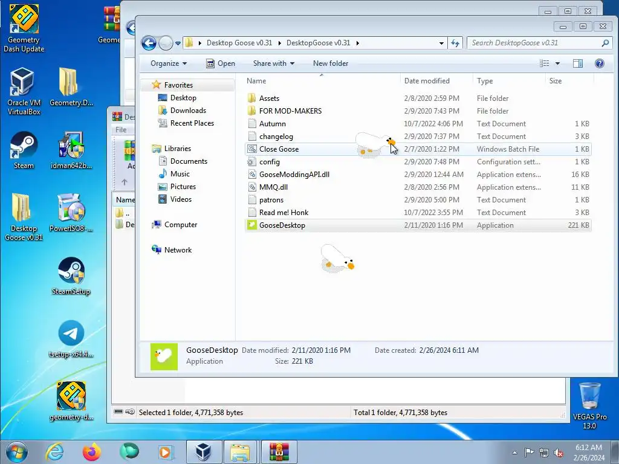Open Internet Explorer from the taskbar
Screen dimensions: 619x464
54,452
